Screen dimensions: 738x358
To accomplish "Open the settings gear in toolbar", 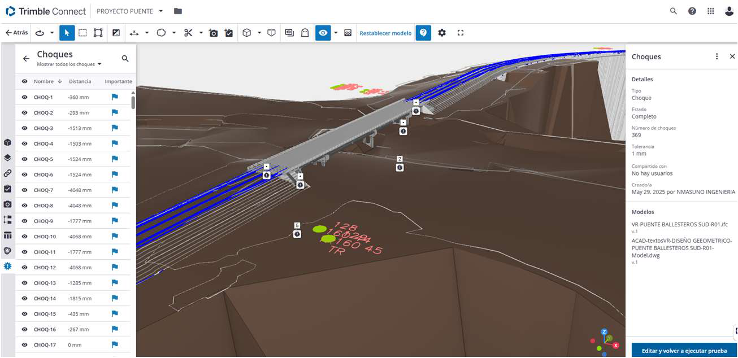I will (x=442, y=33).
